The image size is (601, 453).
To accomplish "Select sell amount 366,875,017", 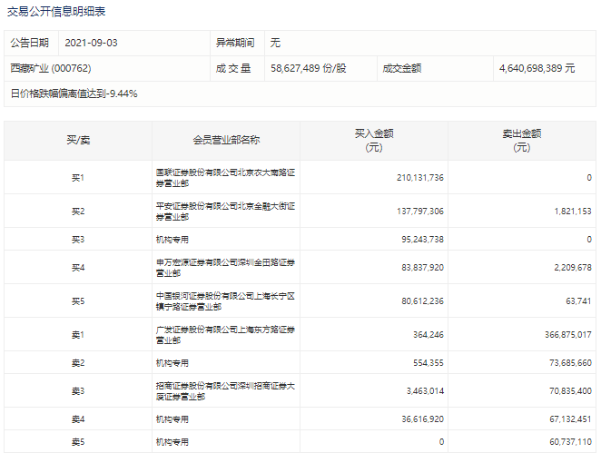I will 568,335.
